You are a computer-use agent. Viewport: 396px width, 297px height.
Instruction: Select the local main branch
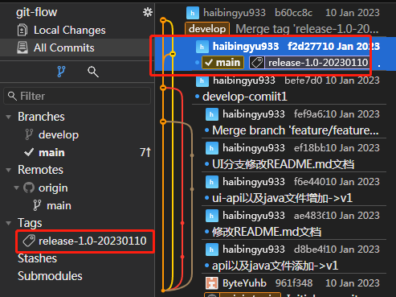point(51,152)
